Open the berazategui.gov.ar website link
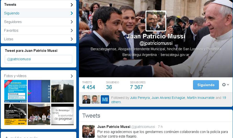The height and width of the screenshot is (138, 233). coord(175,55)
